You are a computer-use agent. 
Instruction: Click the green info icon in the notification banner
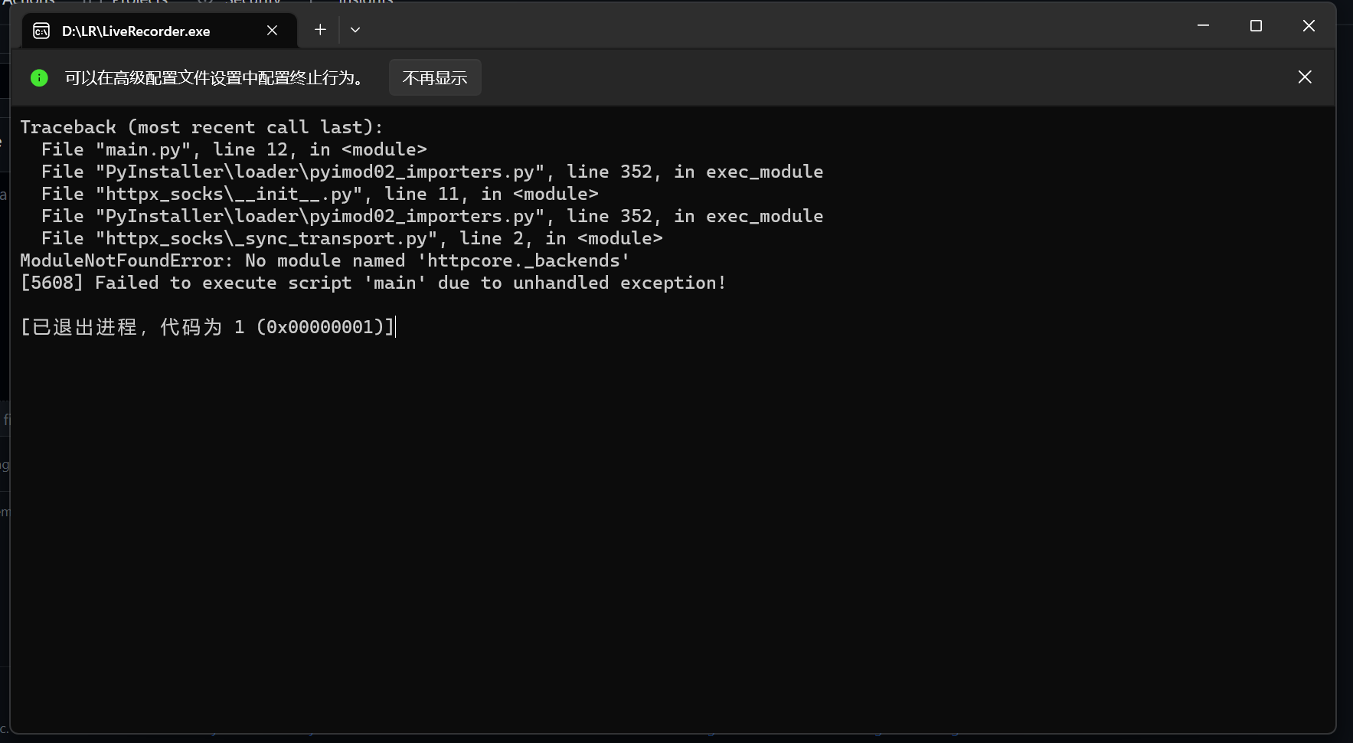pos(39,77)
